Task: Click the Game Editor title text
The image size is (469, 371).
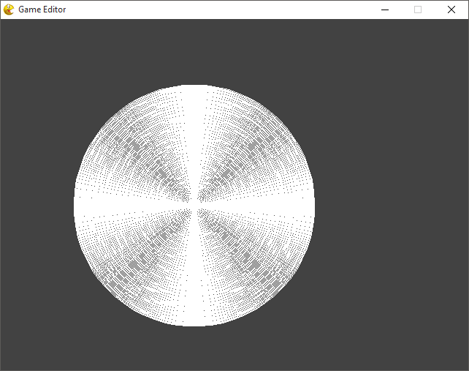Action: [42, 10]
